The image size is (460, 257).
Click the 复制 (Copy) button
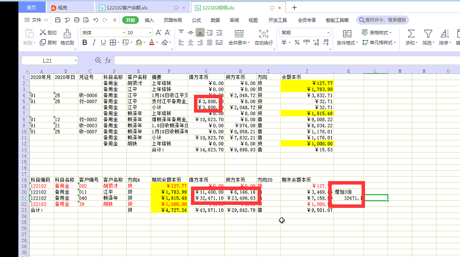pyautogui.click(x=48, y=43)
